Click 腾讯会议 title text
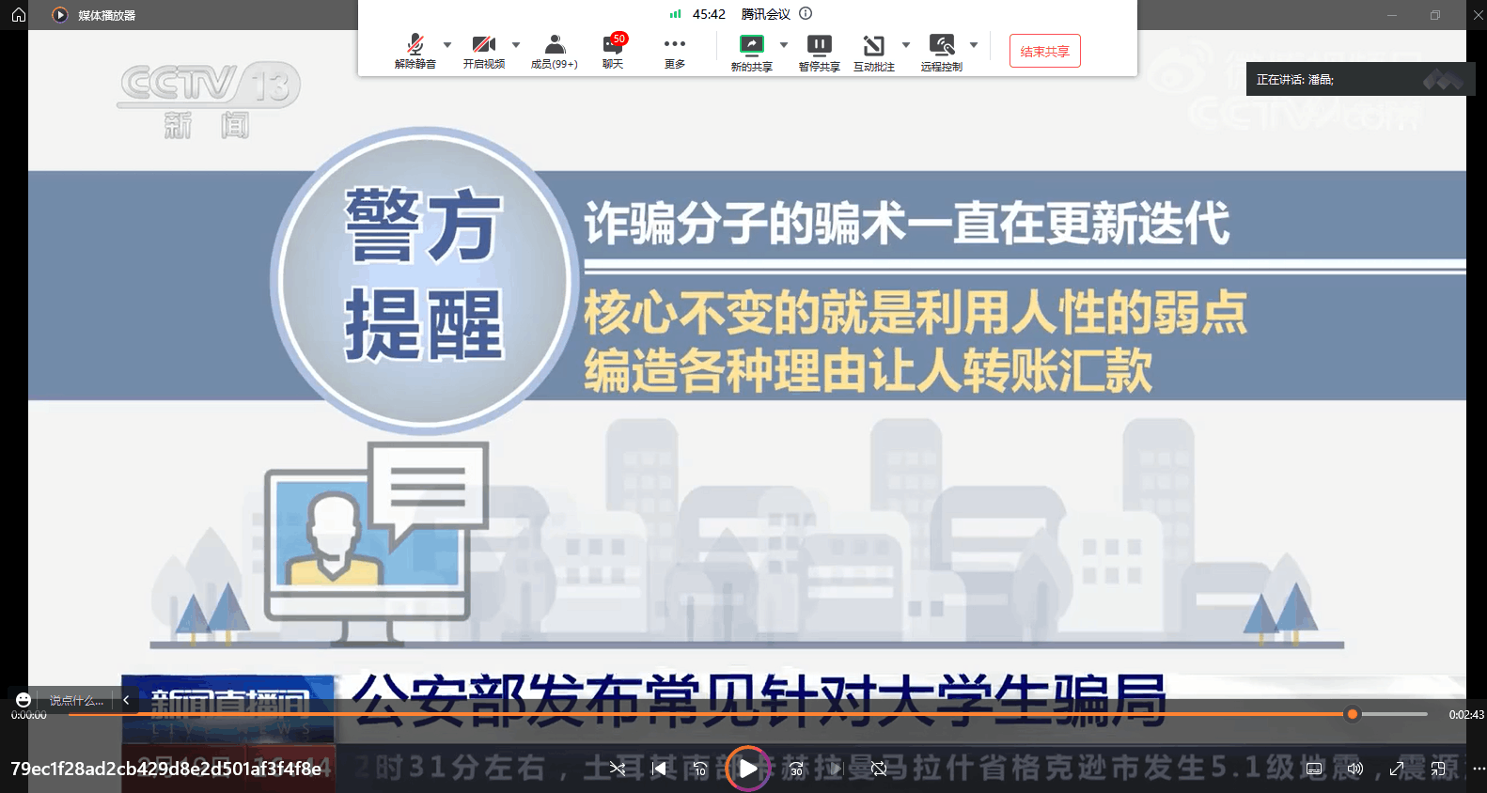The height and width of the screenshot is (793, 1487). click(x=765, y=14)
